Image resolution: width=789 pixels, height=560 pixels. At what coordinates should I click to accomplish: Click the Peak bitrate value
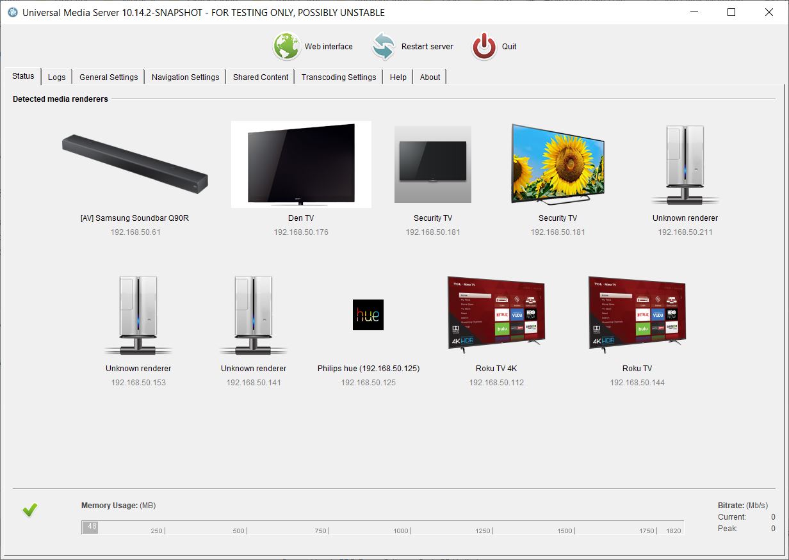pos(773,529)
